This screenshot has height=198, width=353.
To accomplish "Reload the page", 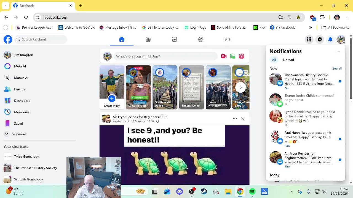I will pyautogui.click(x=26, y=17).
